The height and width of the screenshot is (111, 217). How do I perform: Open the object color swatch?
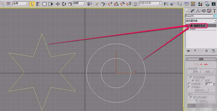(215, 16)
